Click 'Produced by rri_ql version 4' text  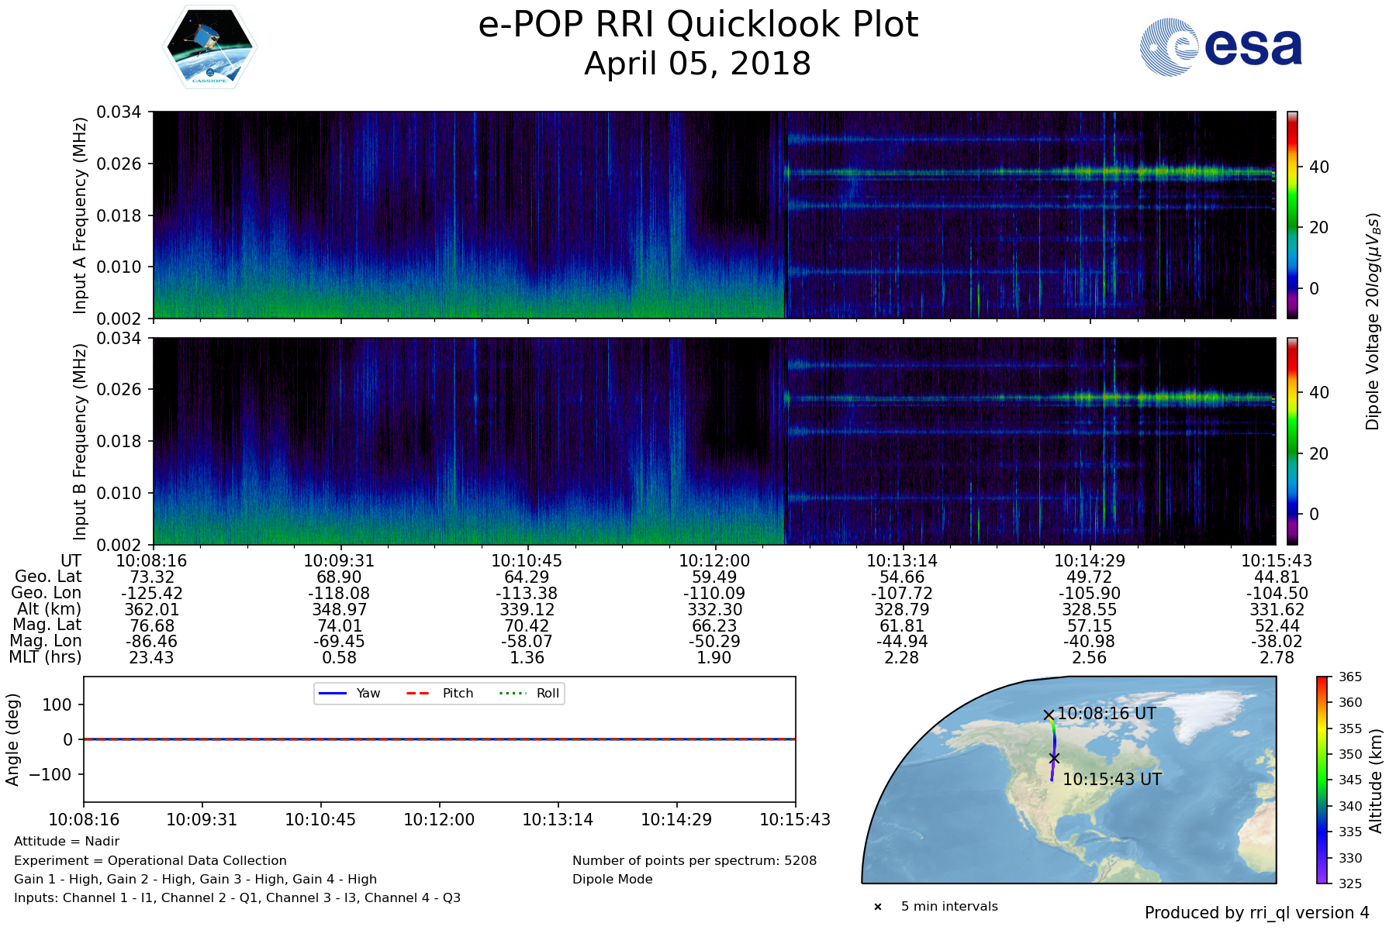tap(1256, 913)
